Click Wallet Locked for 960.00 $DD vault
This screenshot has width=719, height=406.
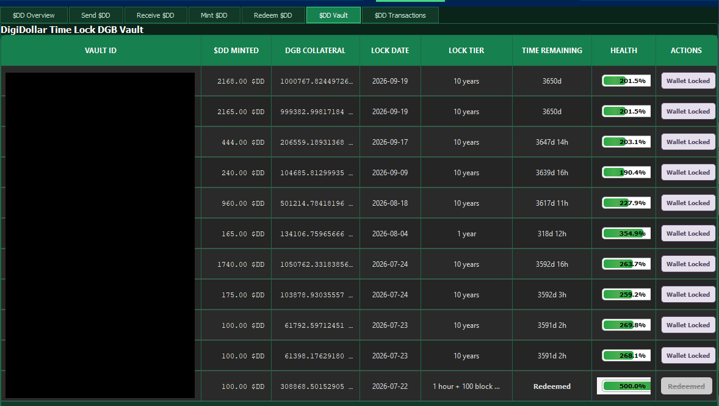(x=688, y=203)
